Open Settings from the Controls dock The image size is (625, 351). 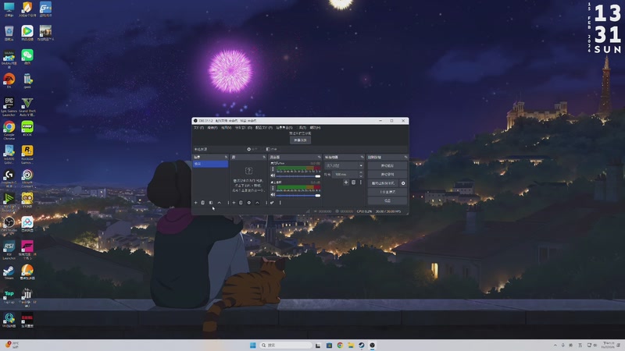(x=387, y=200)
